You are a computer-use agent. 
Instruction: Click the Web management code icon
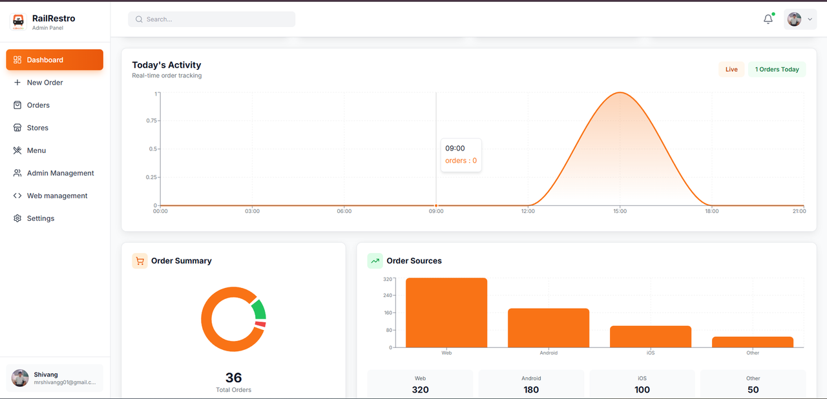(x=17, y=196)
